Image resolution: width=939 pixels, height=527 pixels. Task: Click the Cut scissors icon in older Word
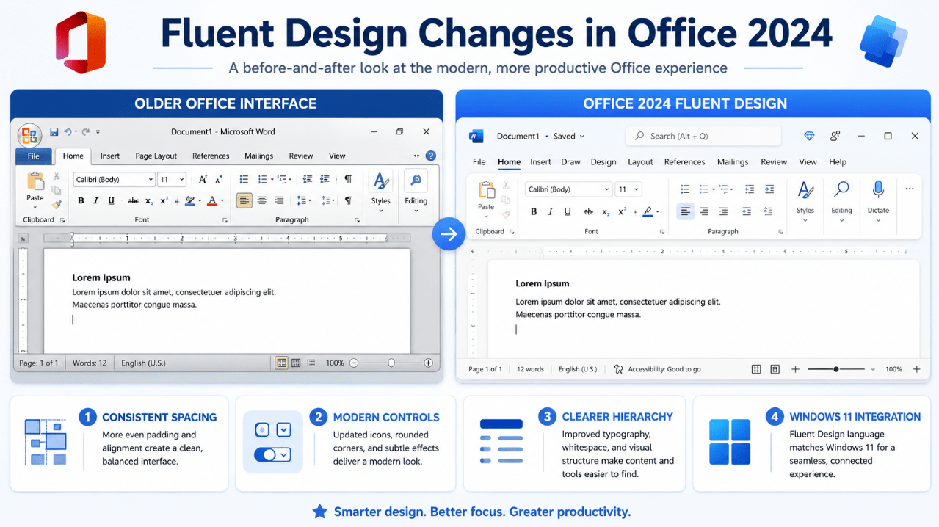tap(57, 177)
